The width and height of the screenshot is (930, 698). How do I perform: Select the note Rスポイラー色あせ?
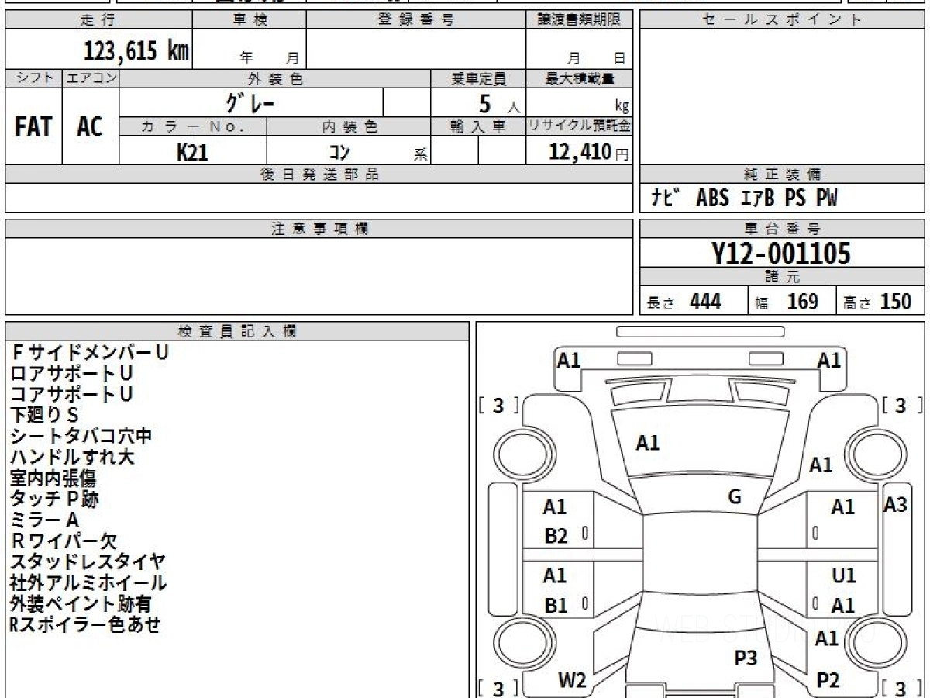[85, 624]
